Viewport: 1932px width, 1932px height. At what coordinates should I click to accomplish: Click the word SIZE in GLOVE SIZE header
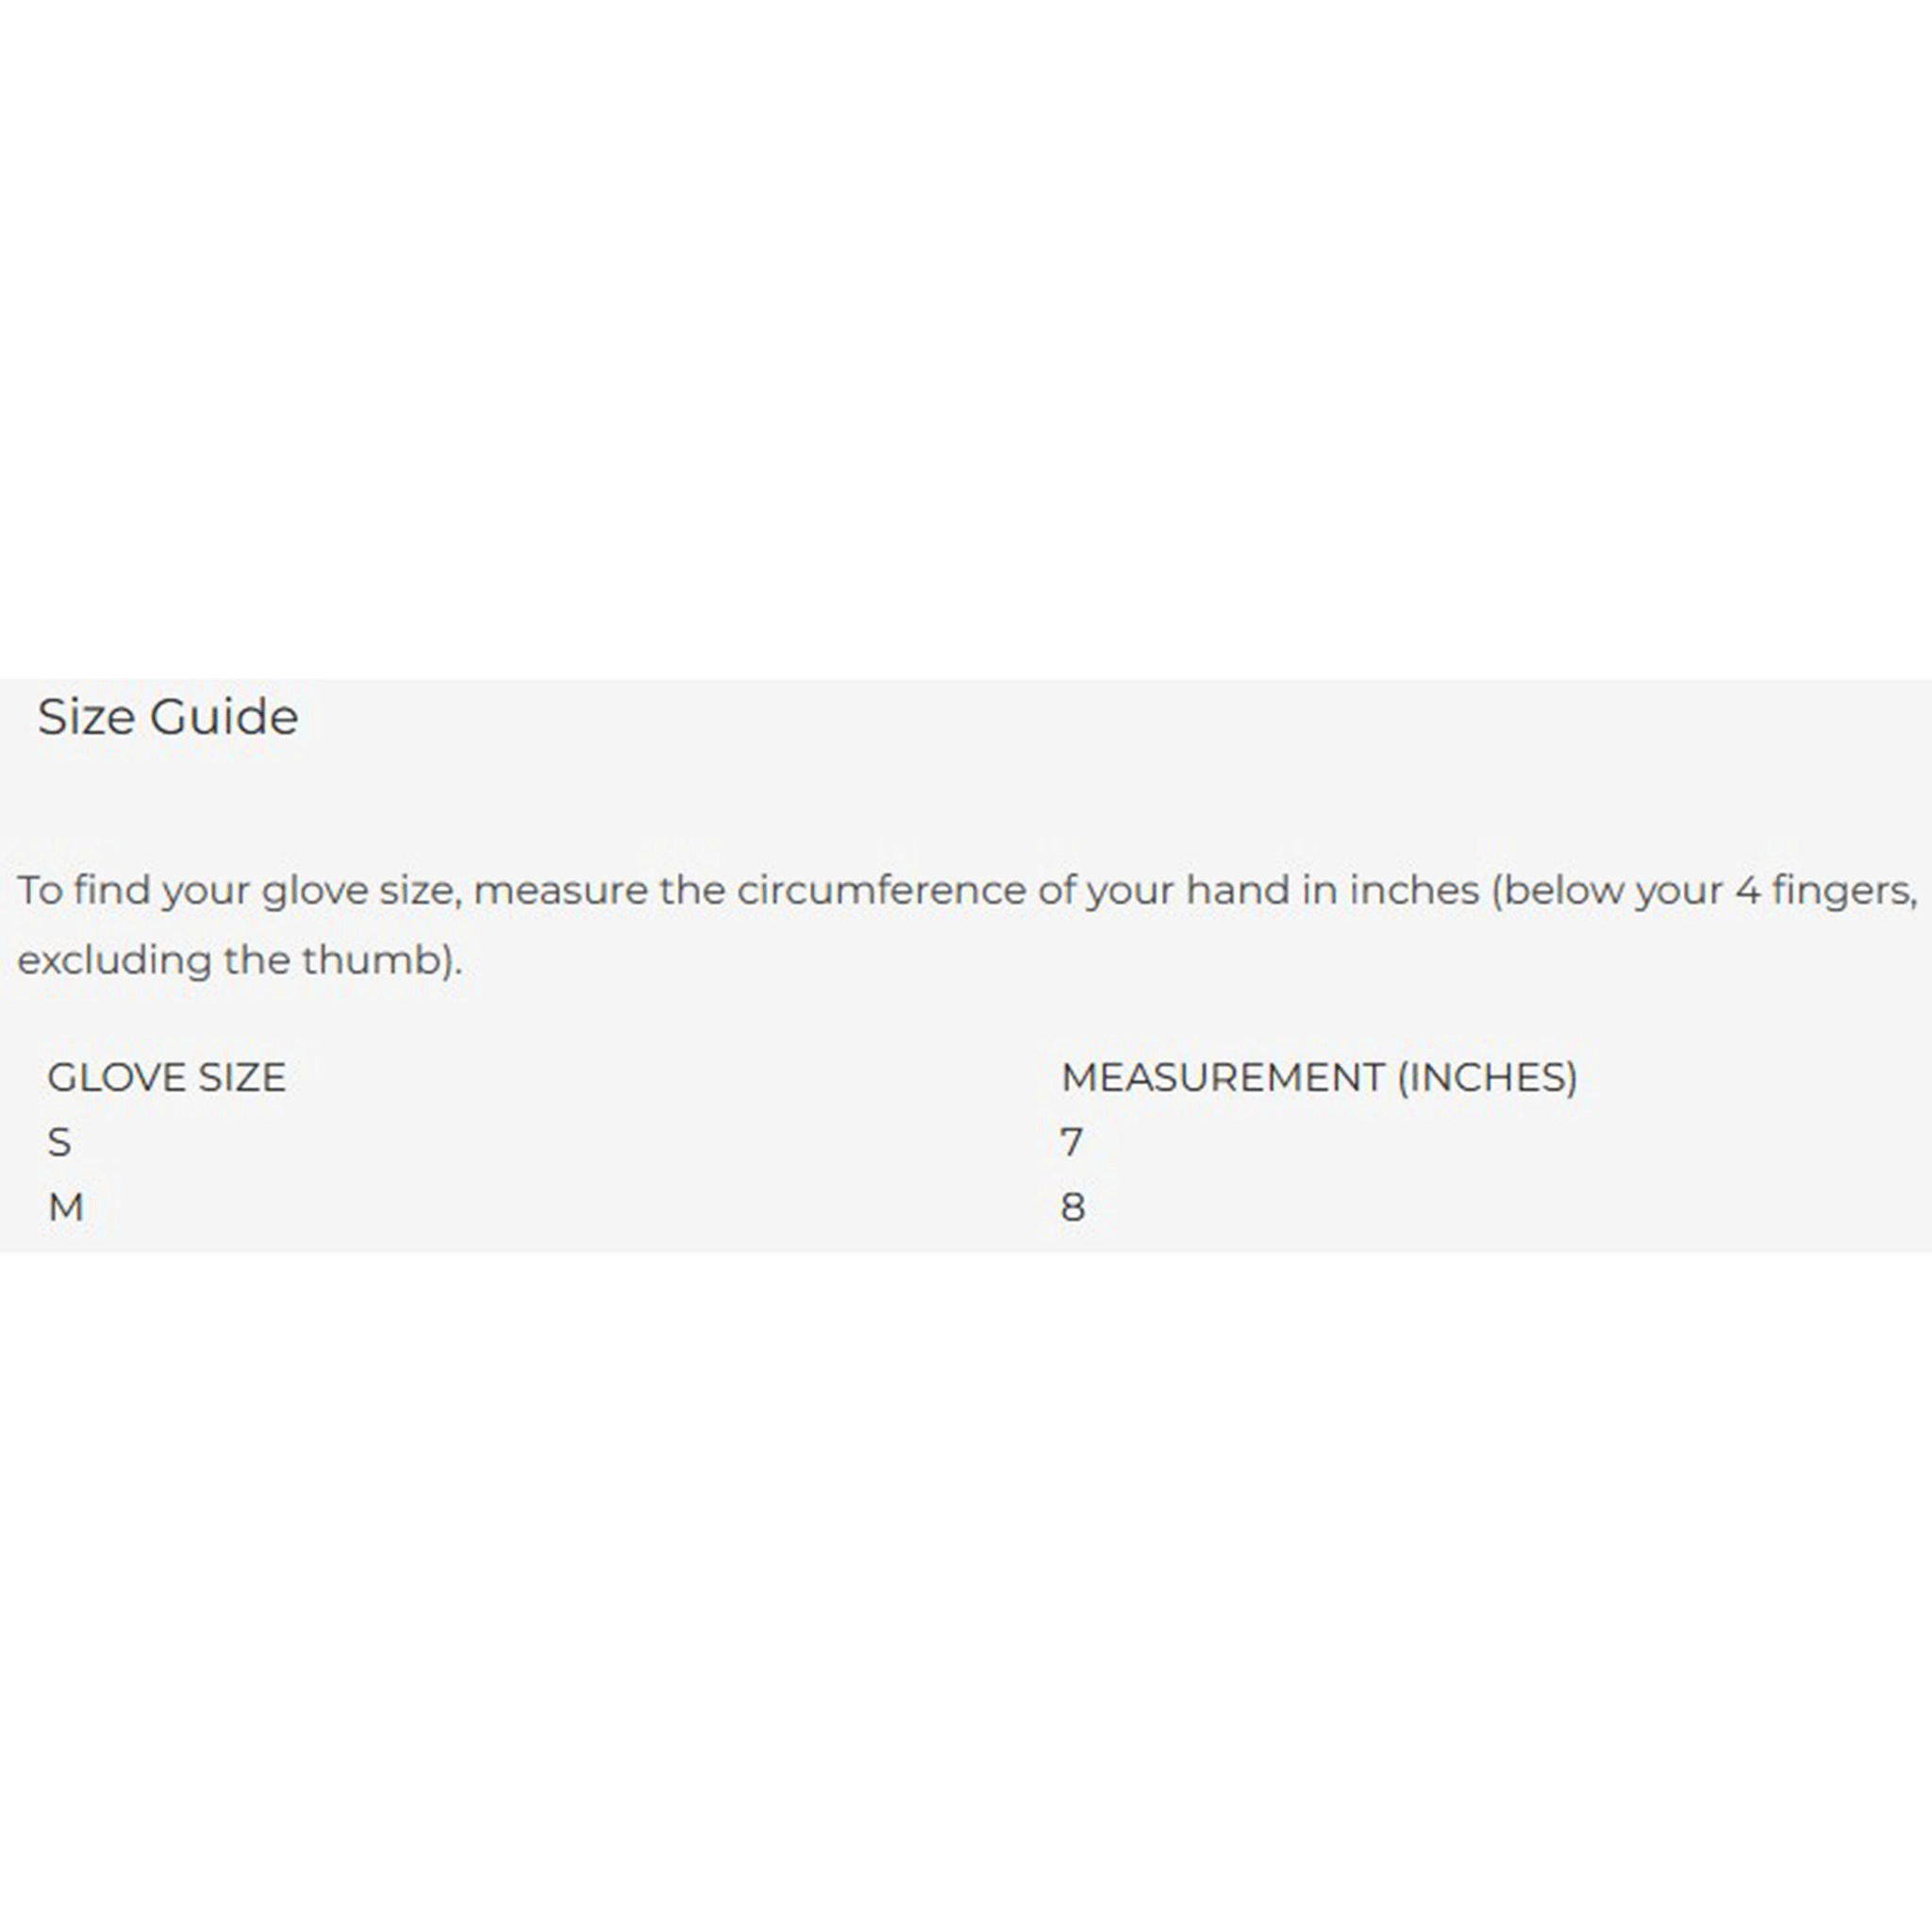point(242,1077)
